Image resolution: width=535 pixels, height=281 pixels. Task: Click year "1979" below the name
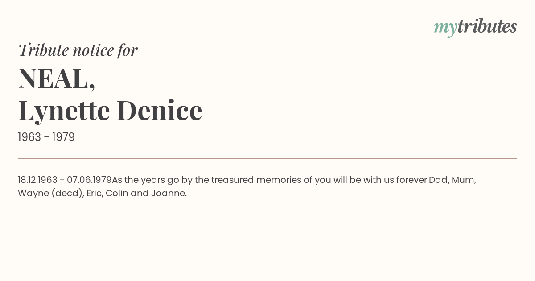click(63, 137)
